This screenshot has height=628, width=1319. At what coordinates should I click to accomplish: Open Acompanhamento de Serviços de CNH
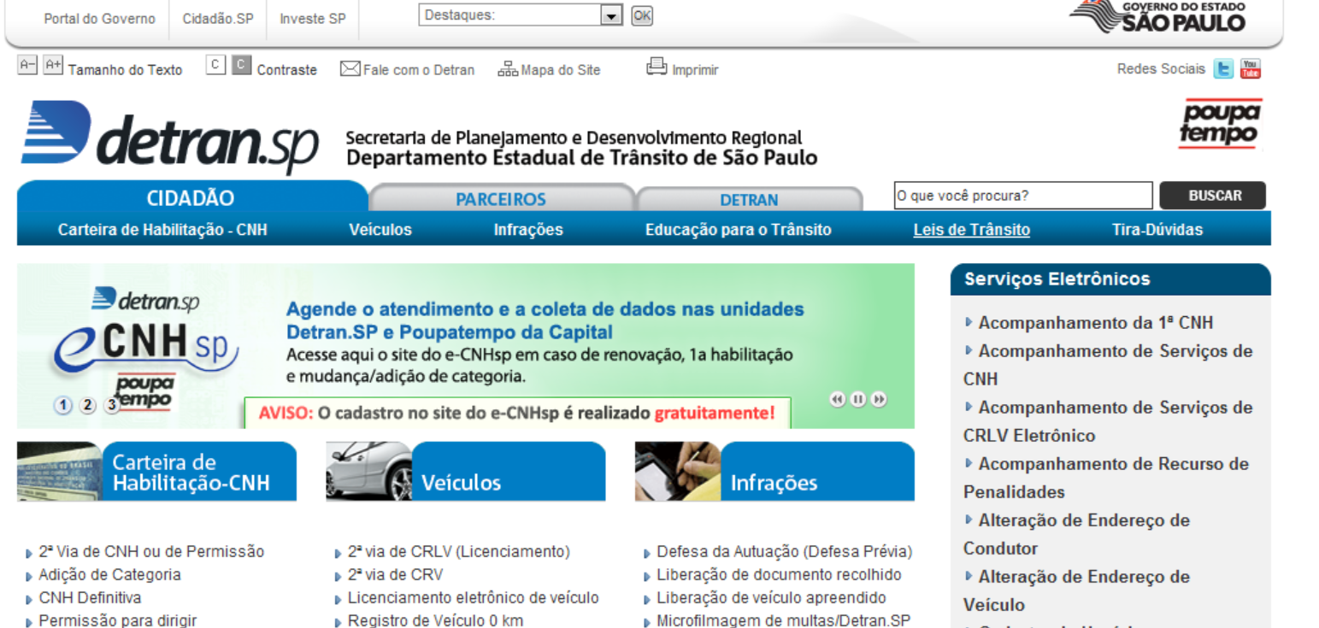pos(1108,365)
